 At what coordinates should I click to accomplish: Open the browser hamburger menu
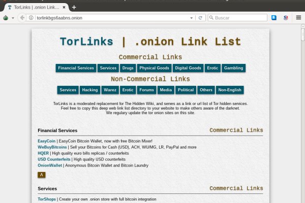tap(298, 18)
